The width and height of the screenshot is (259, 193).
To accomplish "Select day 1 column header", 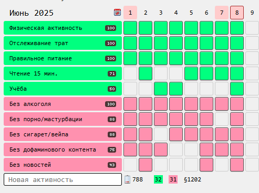I will (x=130, y=13).
